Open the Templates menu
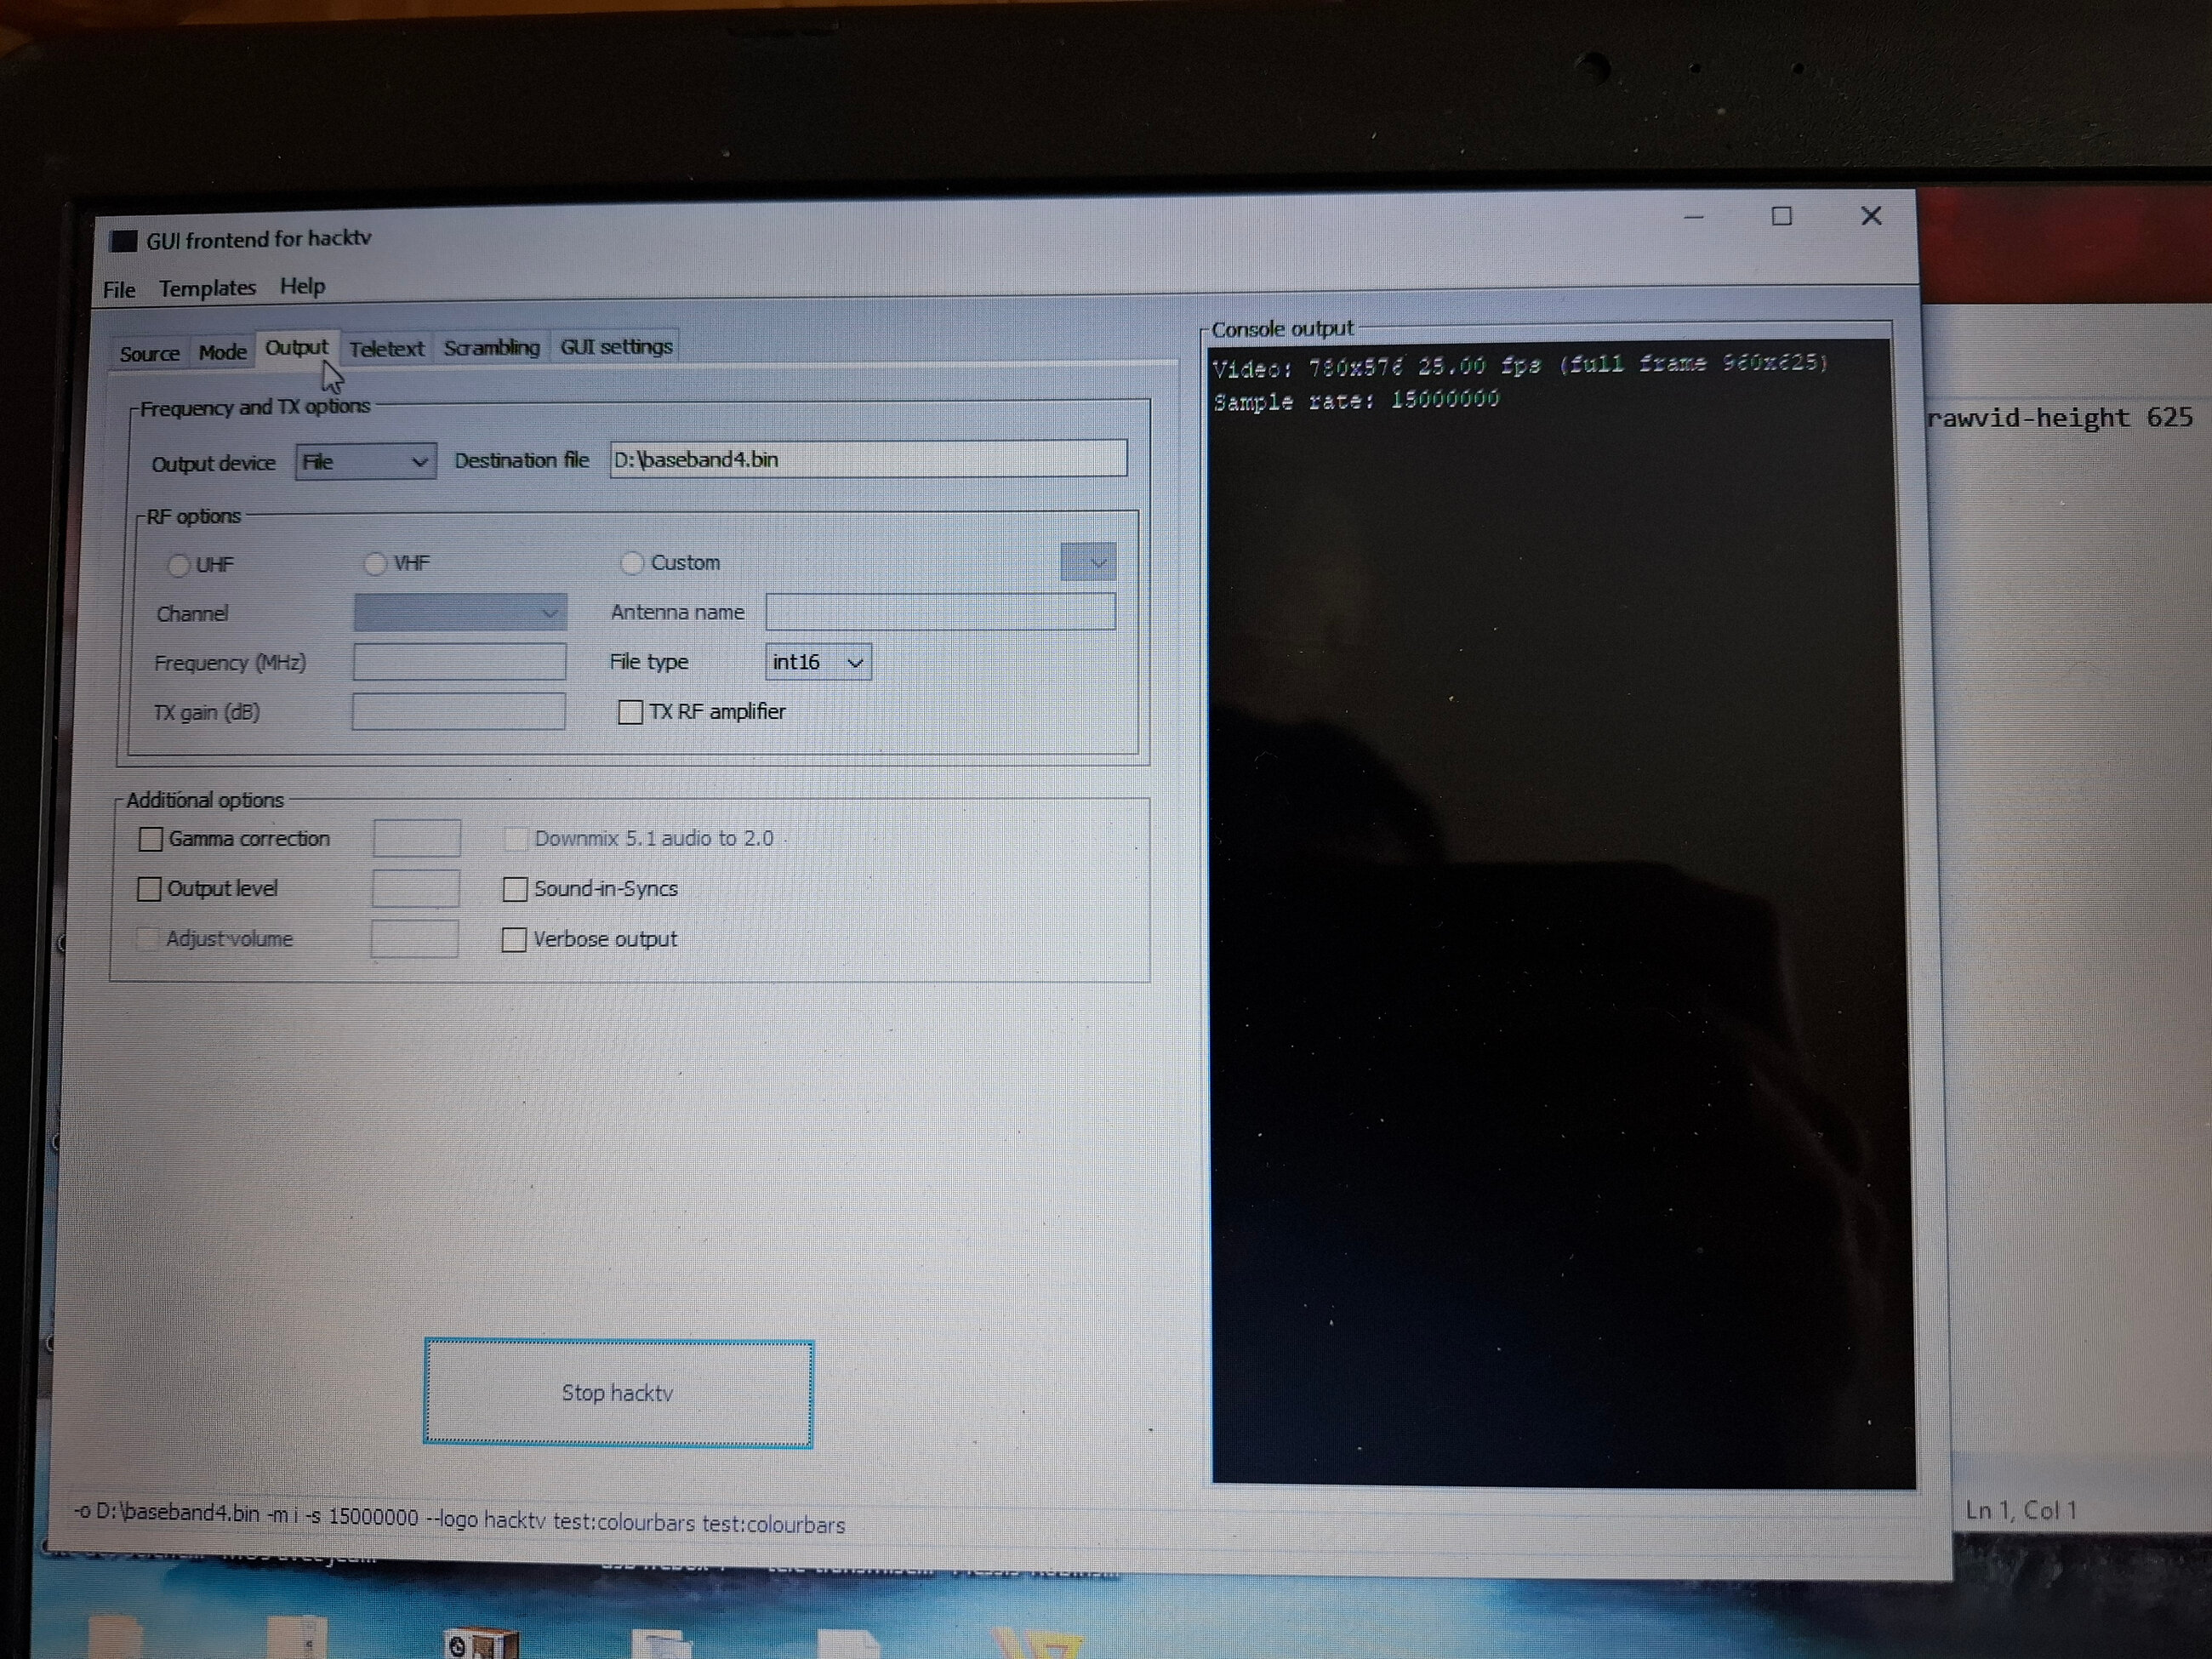The image size is (2212, 1659). (207, 288)
